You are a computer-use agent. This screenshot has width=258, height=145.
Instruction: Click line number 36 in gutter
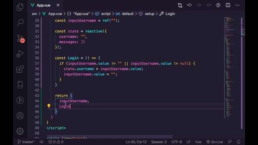pos(37,58)
